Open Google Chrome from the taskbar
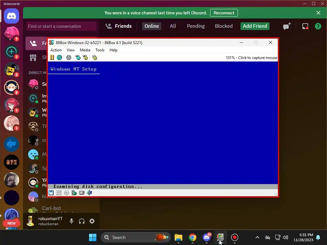This screenshot has height=245, width=327. tap(192, 237)
